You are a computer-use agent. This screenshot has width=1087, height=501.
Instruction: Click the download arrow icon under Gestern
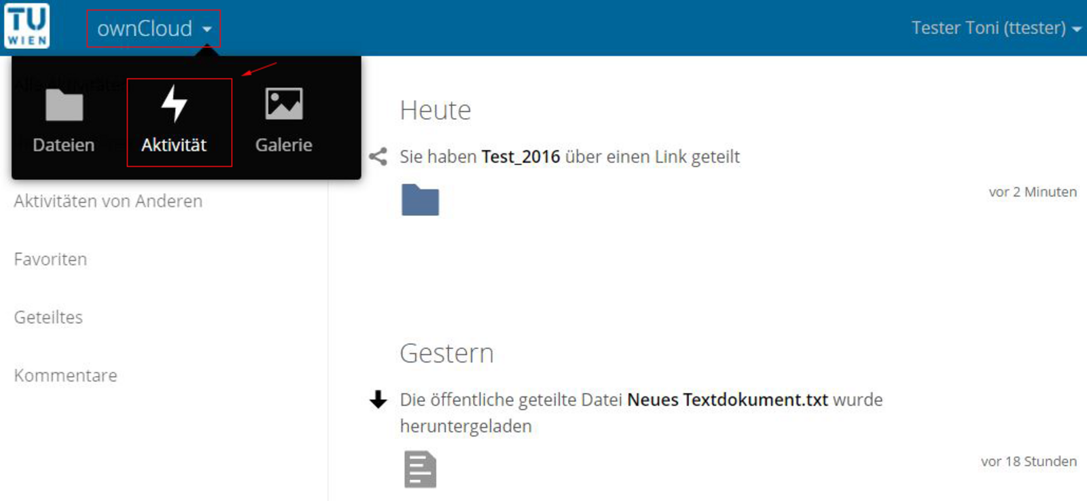pyautogui.click(x=378, y=399)
